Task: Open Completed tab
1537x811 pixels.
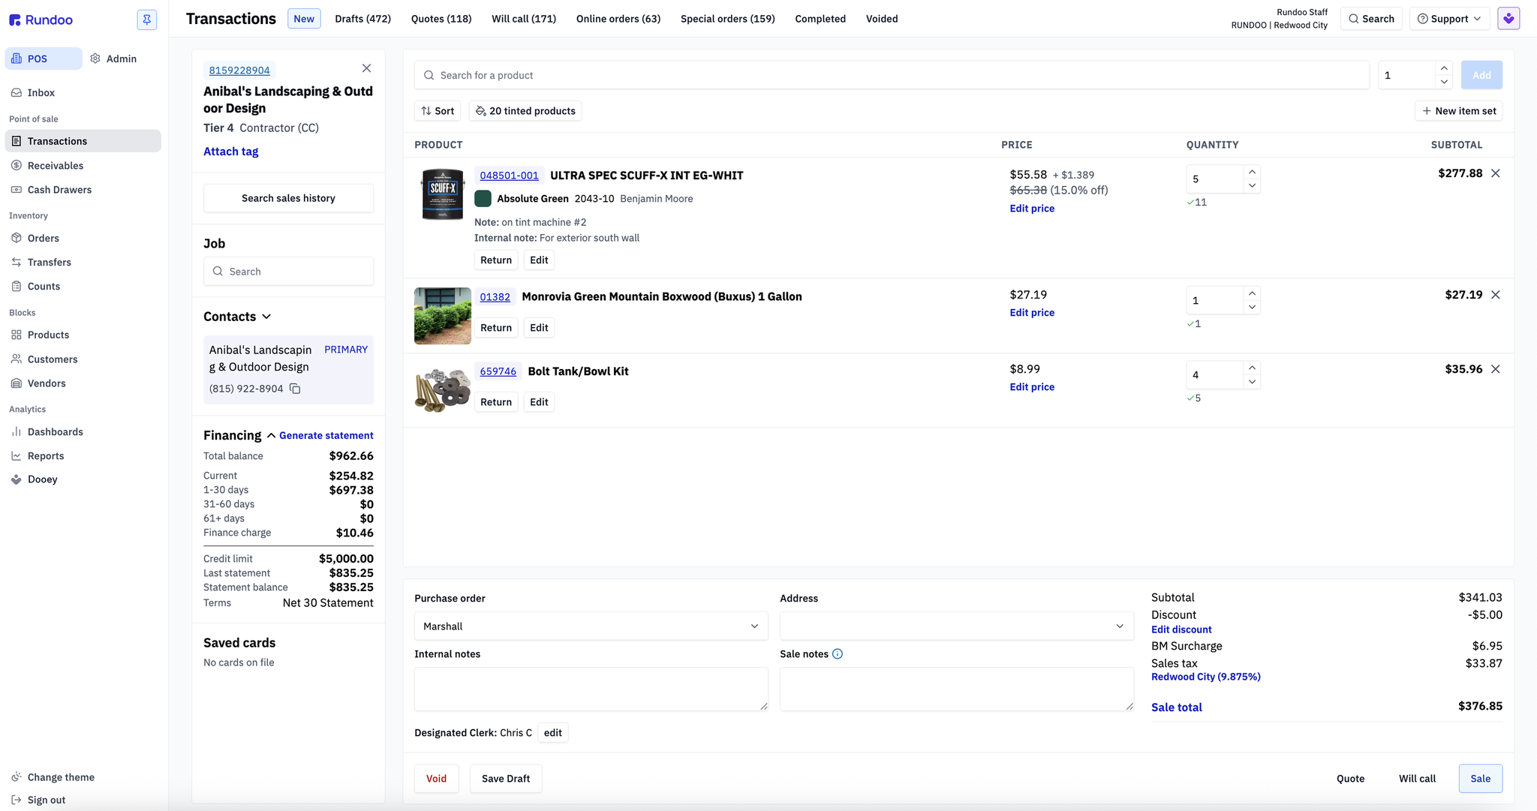Action: tap(820, 19)
